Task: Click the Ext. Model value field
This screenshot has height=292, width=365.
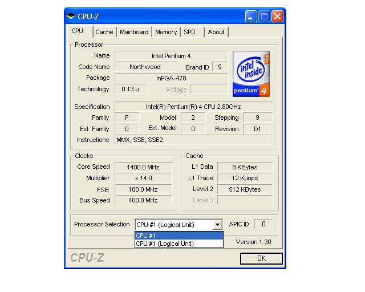Action: pos(193,129)
